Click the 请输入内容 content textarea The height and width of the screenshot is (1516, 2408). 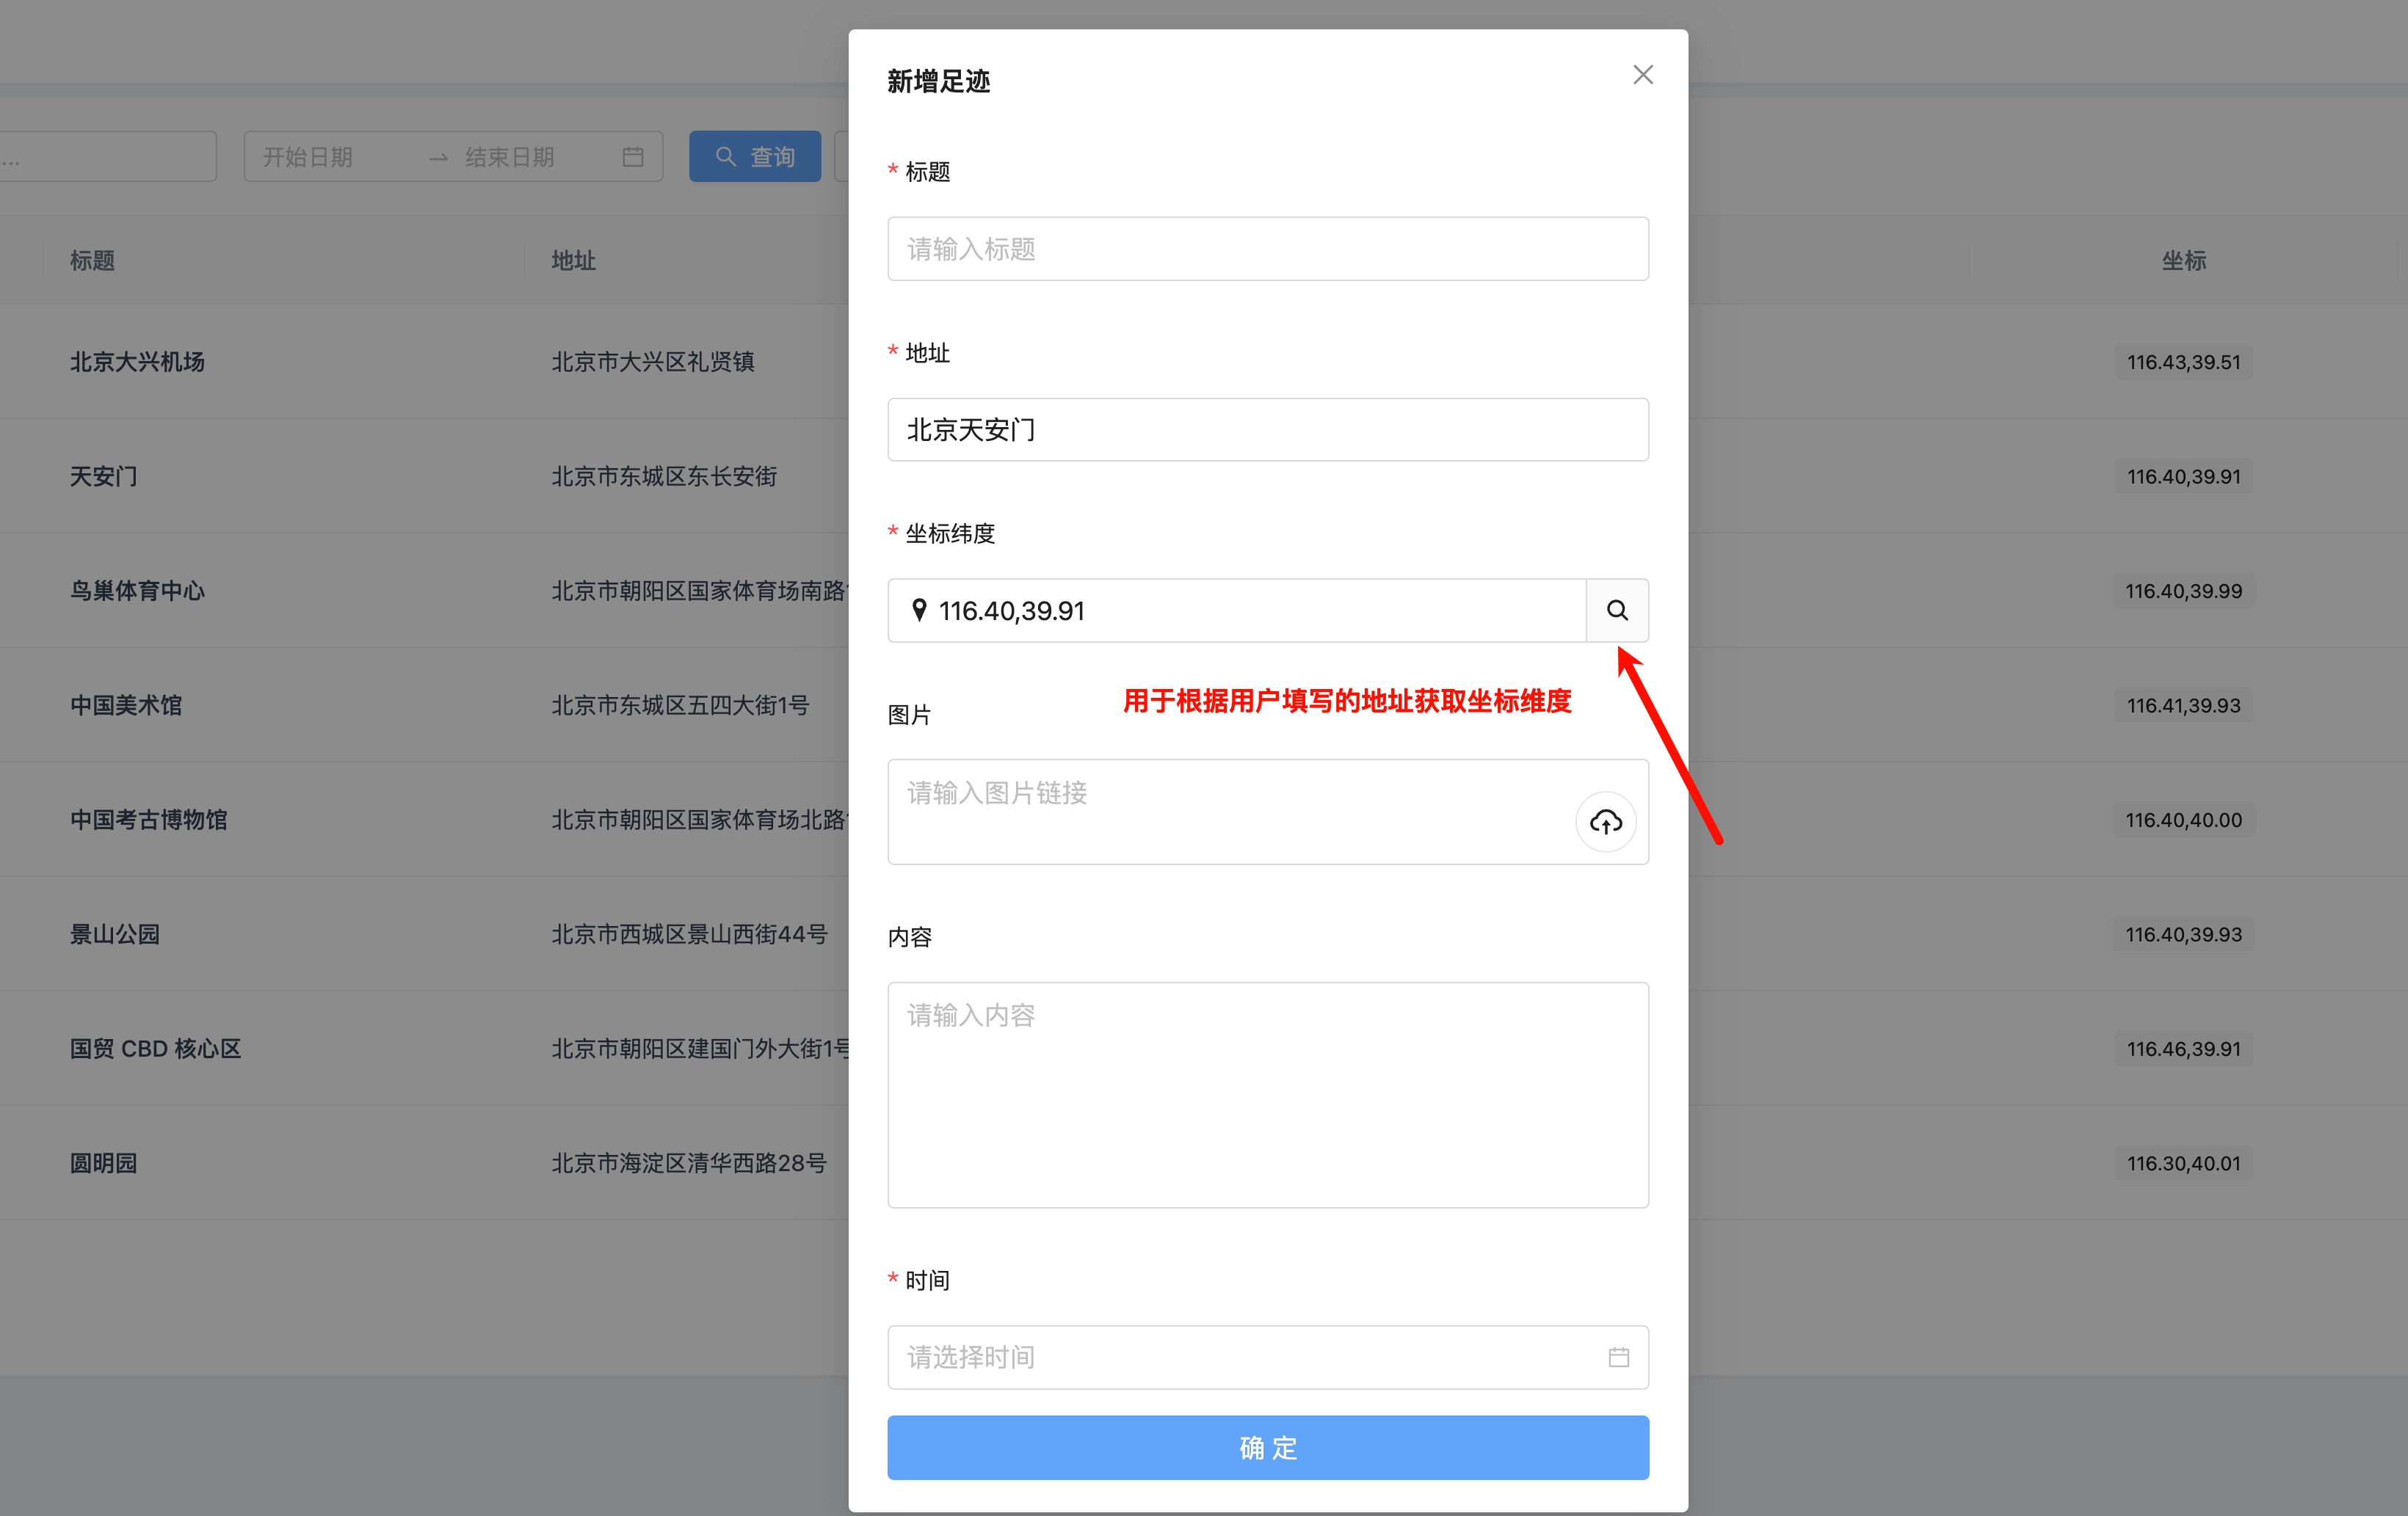pyautogui.click(x=1268, y=1096)
